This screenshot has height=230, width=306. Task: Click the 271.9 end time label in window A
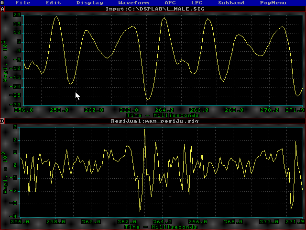coord(295,110)
